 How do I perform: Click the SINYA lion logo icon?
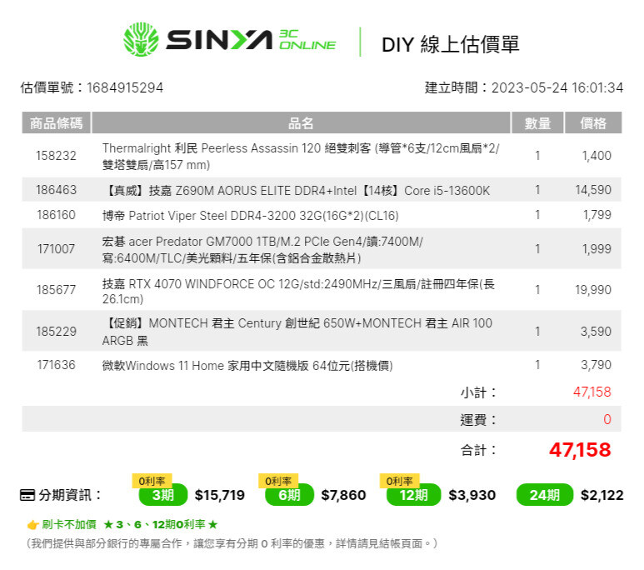[x=141, y=39]
